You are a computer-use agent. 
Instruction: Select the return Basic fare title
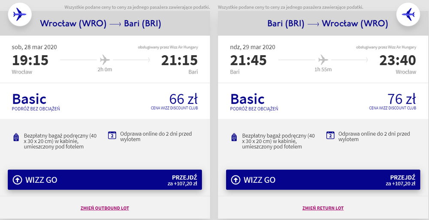pyautogui.click(x=248, y=99)
